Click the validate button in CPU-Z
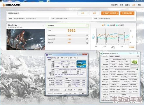The image size is (144, 105). (x=75, y=94)
